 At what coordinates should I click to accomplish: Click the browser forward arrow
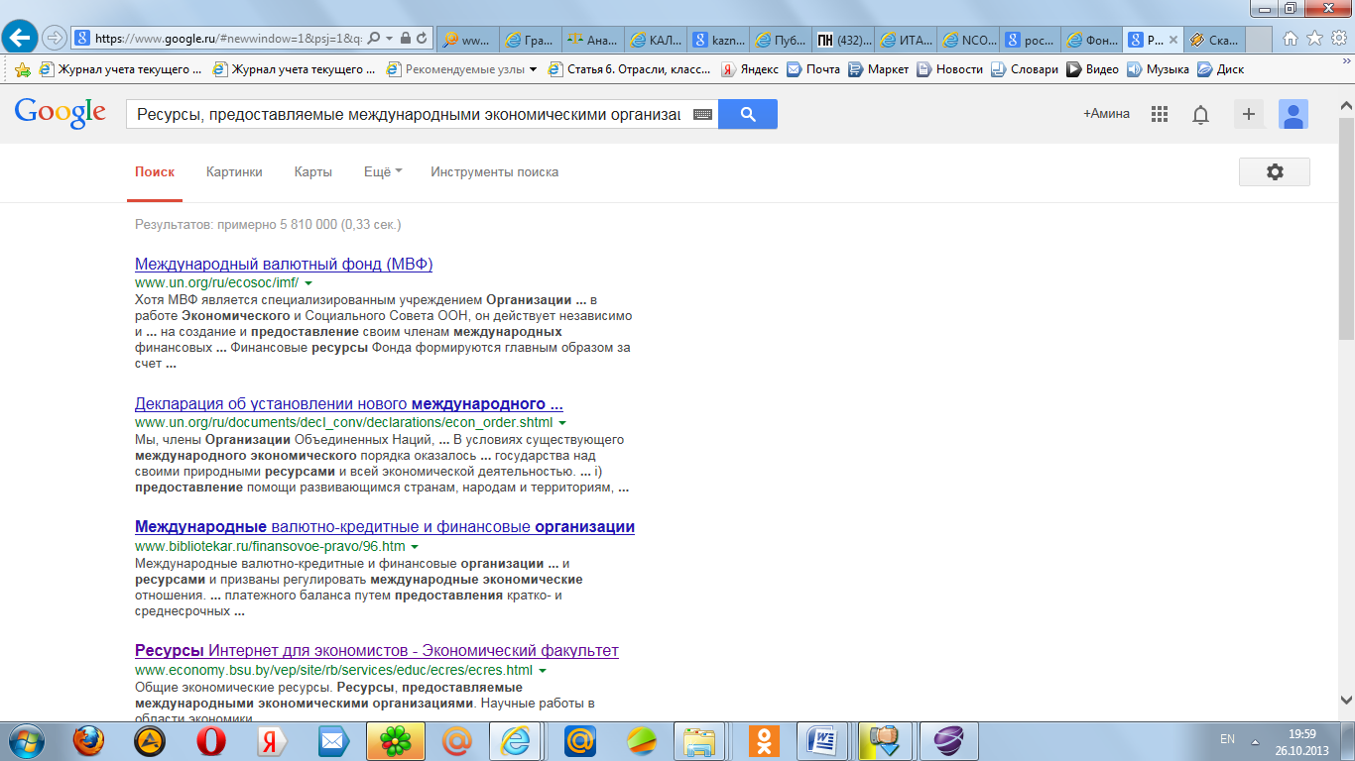click(54, 39)
